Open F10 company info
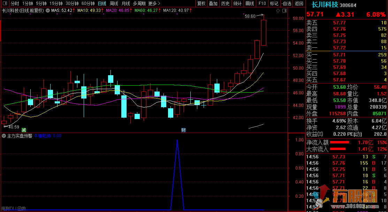This screenshot has width=388, height=212. click(262, 3)
